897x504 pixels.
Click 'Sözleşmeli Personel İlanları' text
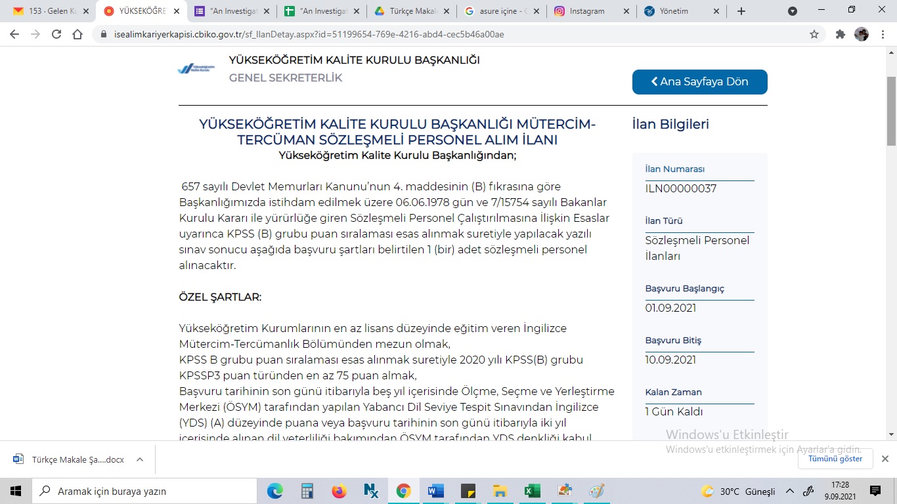pos(697,248)
